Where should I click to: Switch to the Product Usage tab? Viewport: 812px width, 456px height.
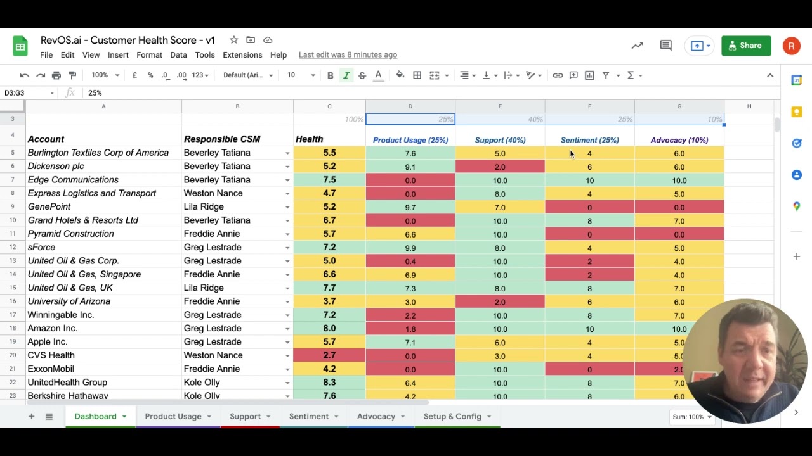[178, 416]
